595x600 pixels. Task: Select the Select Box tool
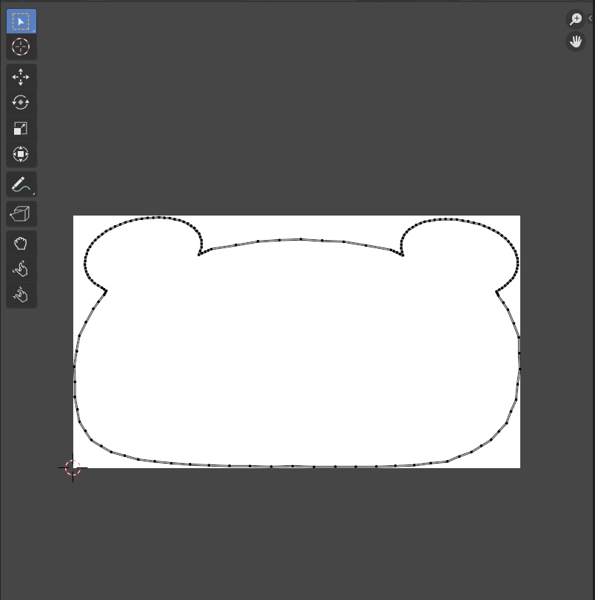click(x=21, y=21)
